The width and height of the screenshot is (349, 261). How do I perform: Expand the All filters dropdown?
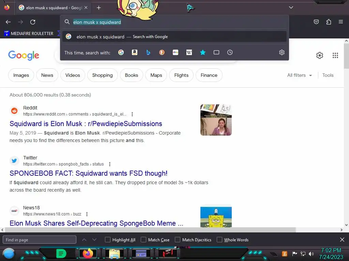(x=299, y=75)
